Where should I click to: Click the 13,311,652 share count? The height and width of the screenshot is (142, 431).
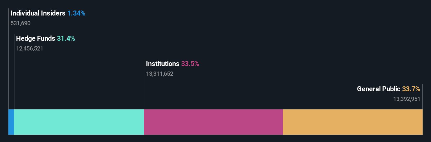pos(160,74)
